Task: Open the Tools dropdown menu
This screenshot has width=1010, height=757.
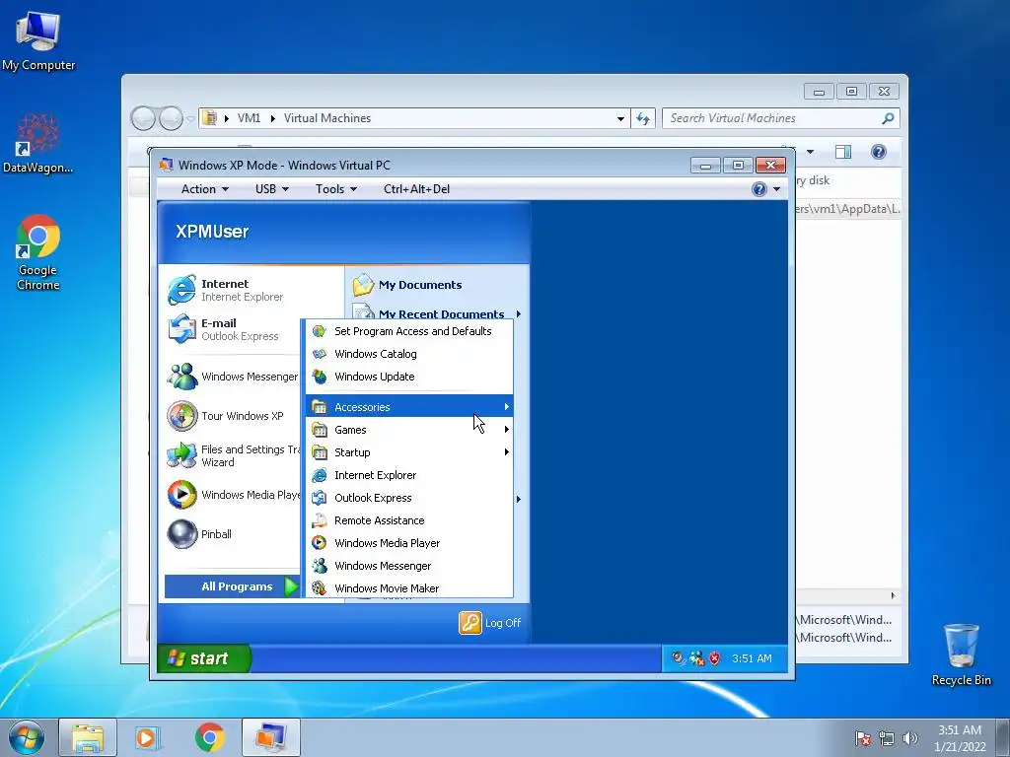Action: click(x=335, y=188)
